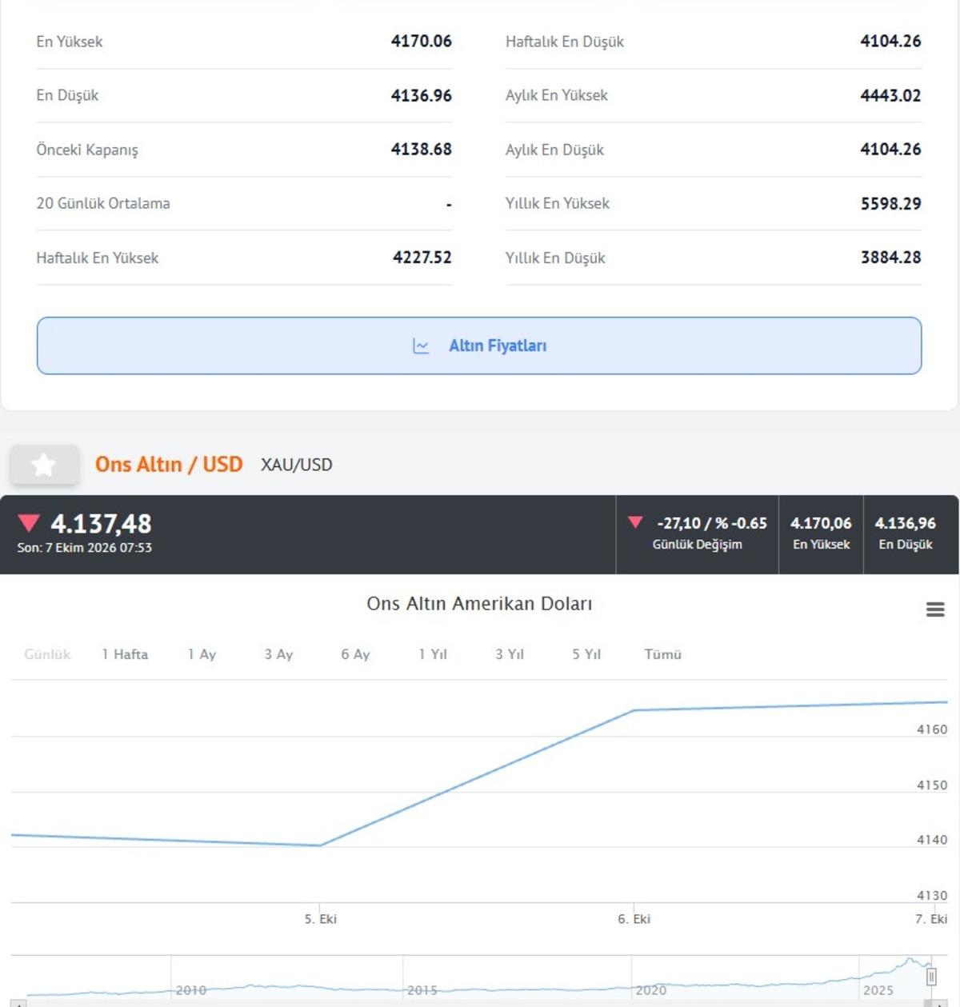Choose the 5 Yıl chart range

(586, 654)
